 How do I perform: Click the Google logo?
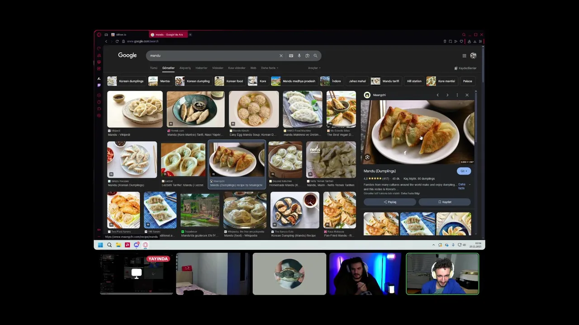[x=127, y=55]
